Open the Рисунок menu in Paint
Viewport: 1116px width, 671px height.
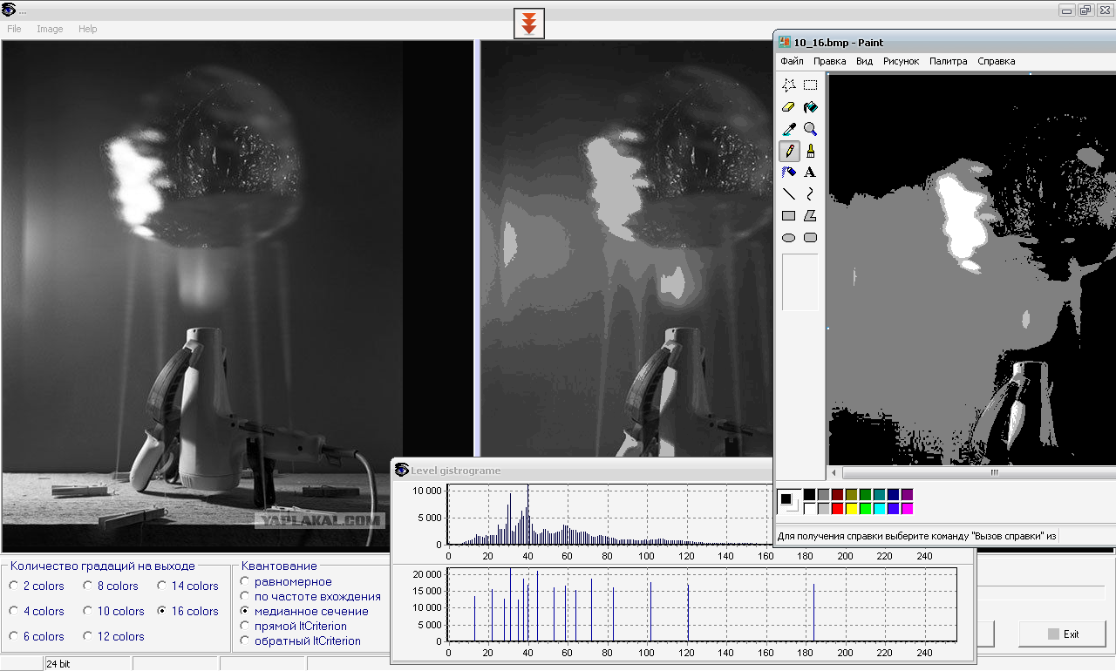(x=901, y=61)
